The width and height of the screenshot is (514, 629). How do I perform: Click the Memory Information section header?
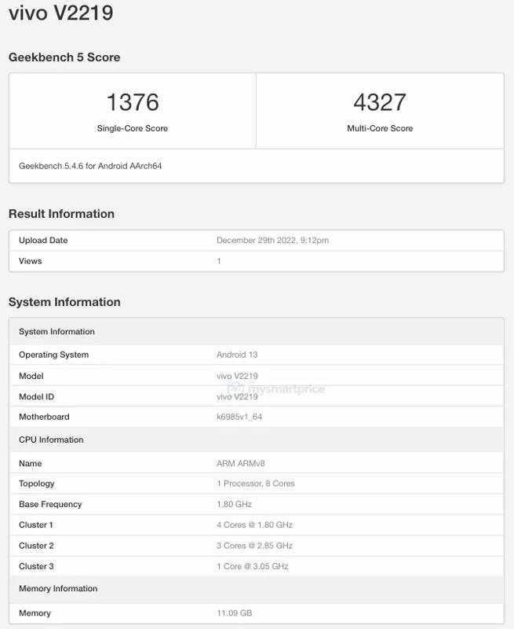click(58, 588)
